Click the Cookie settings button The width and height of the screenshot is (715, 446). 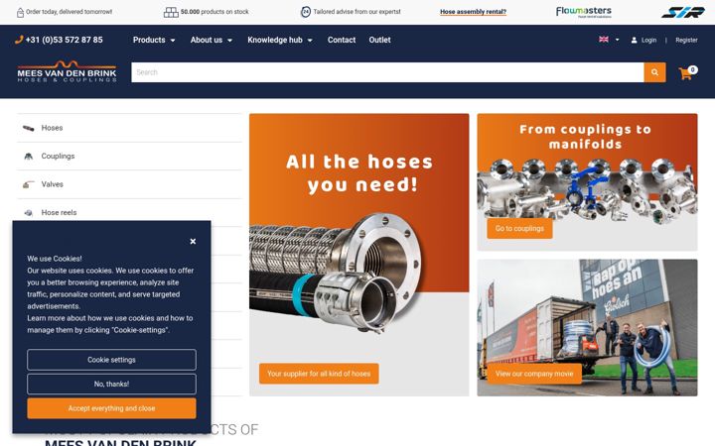[111, 360]
